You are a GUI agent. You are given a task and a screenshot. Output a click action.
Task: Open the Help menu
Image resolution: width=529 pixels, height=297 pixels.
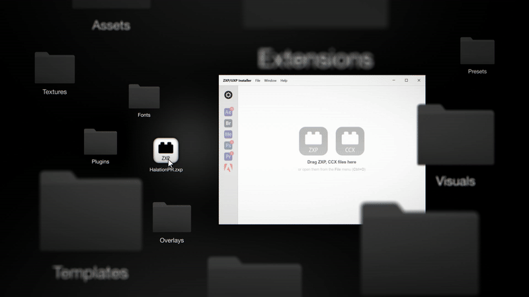tap(284, 81)
